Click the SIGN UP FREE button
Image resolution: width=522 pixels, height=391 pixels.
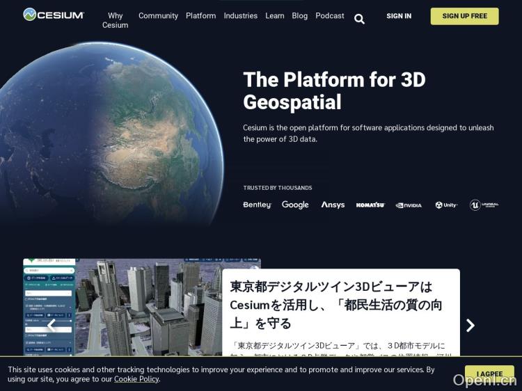click(x=464, y=16)
